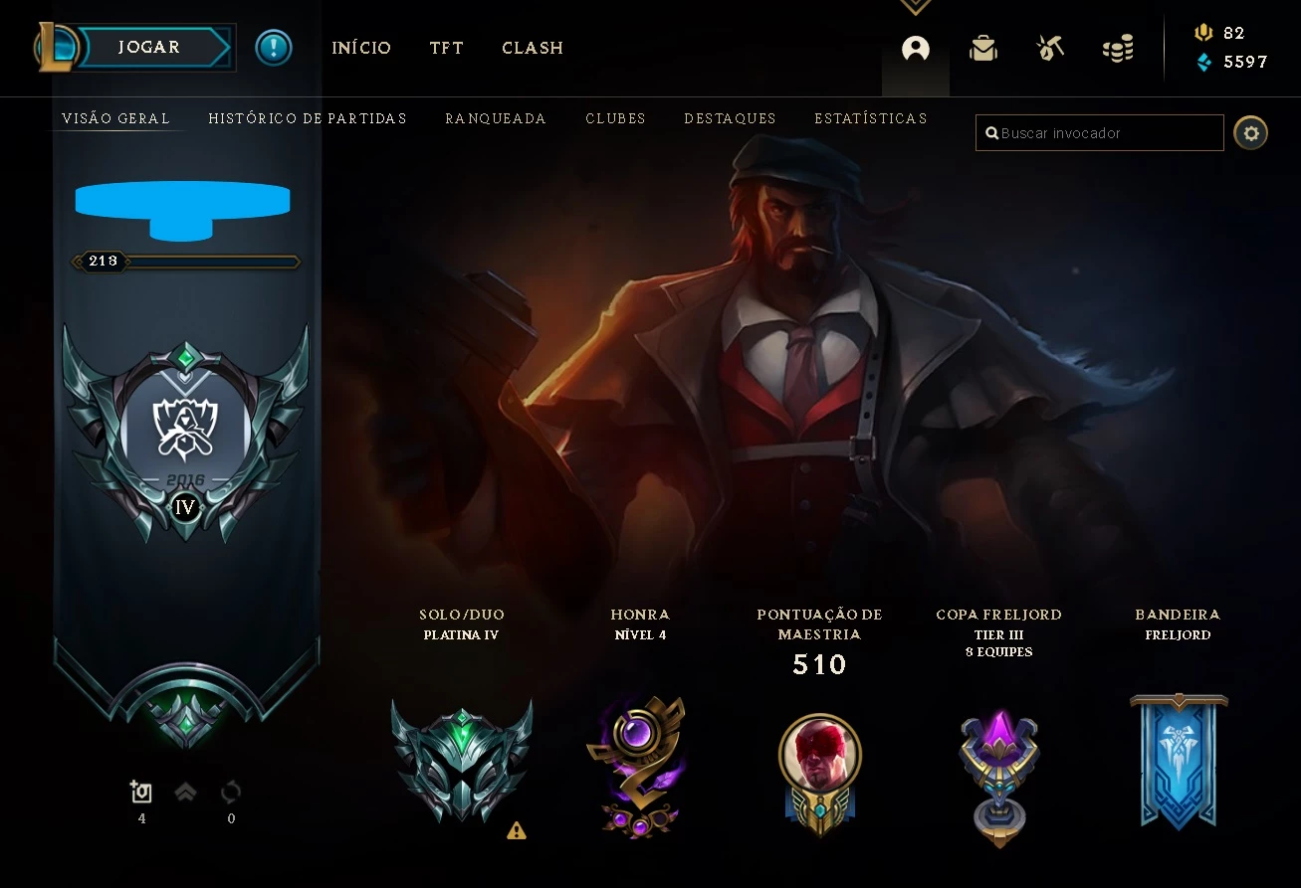Image resolution: width=1301 pixels, height=888 pixels.
Task: Switch to the Ranqueada tab
Action: [496, 118]
